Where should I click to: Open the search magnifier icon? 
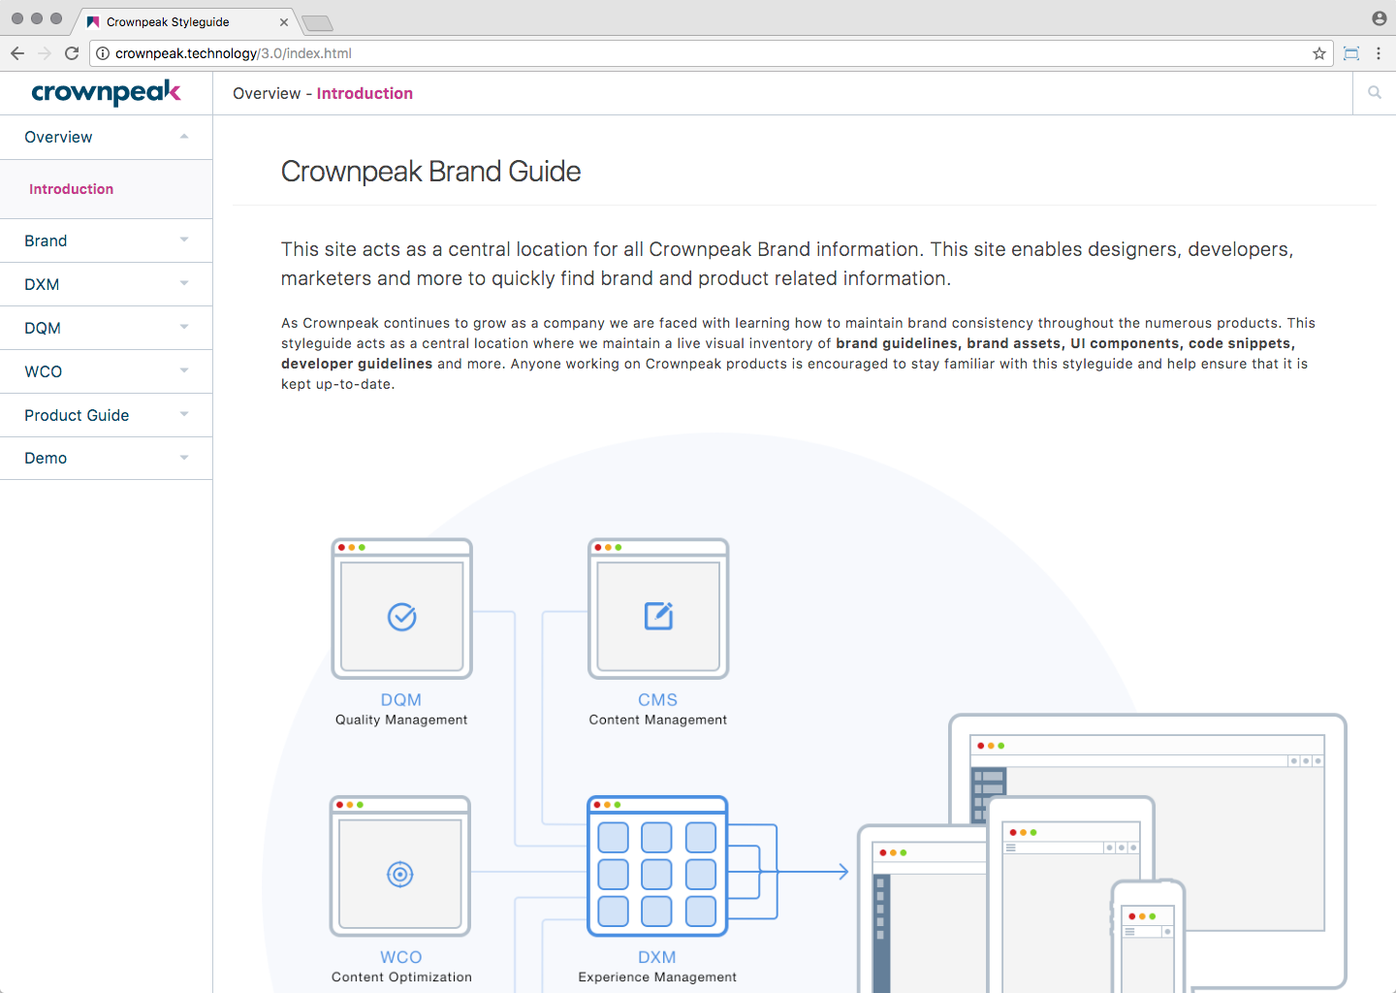click(1374, 93)
